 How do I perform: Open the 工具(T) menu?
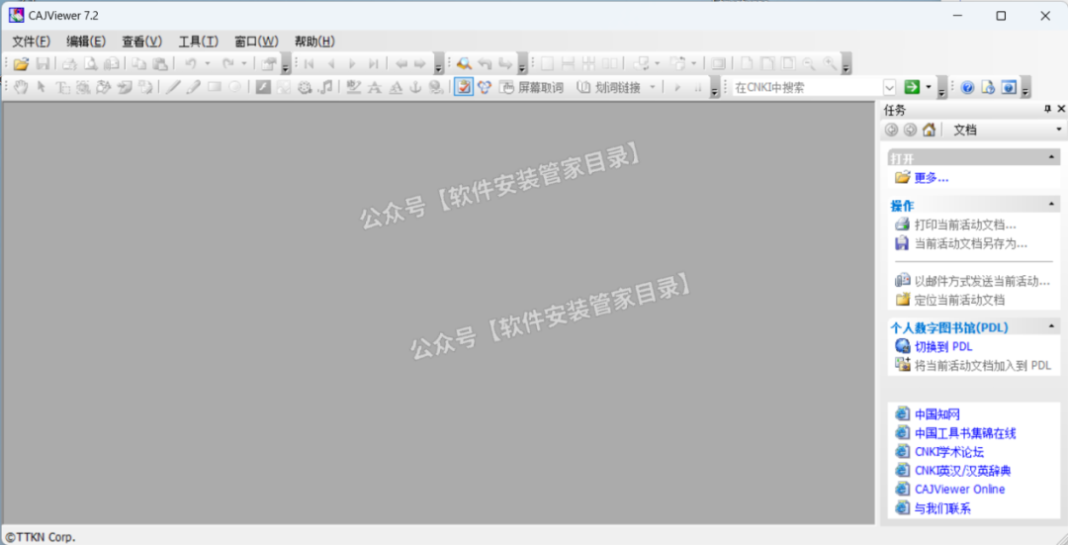click(198, 42)
